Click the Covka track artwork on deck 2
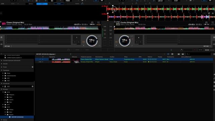The height and width of the screenshot is (121, 215). tap(118, 23)
